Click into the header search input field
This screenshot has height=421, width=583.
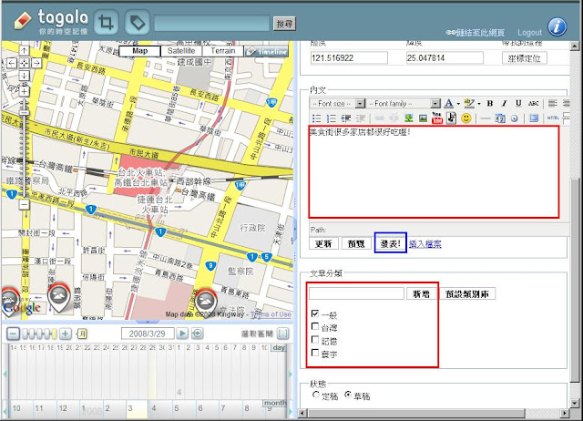(x=211, y=24)
